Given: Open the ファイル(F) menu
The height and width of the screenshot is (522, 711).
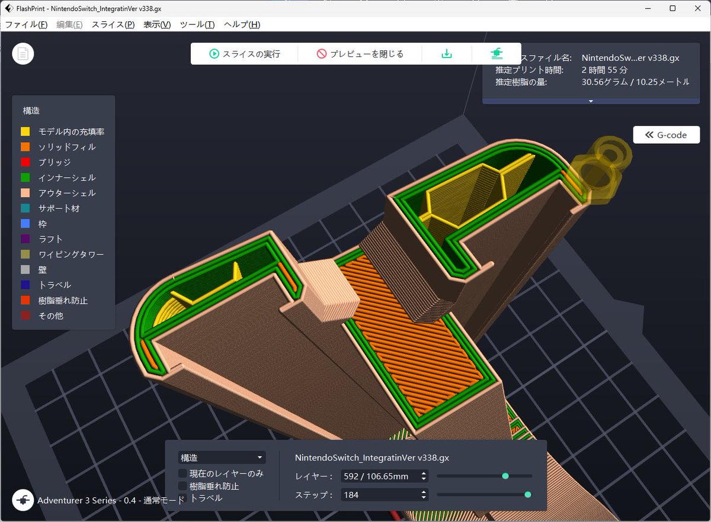Looking at the screenshot, I should pyautogui.click(x=26, y=24).
